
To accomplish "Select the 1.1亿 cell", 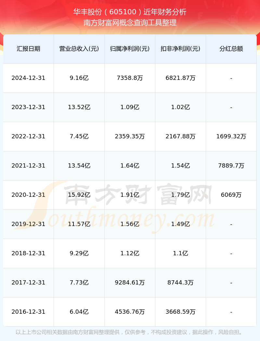I will point(181,253).
